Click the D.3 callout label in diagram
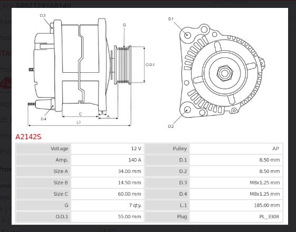 click(x=43, y=15)
